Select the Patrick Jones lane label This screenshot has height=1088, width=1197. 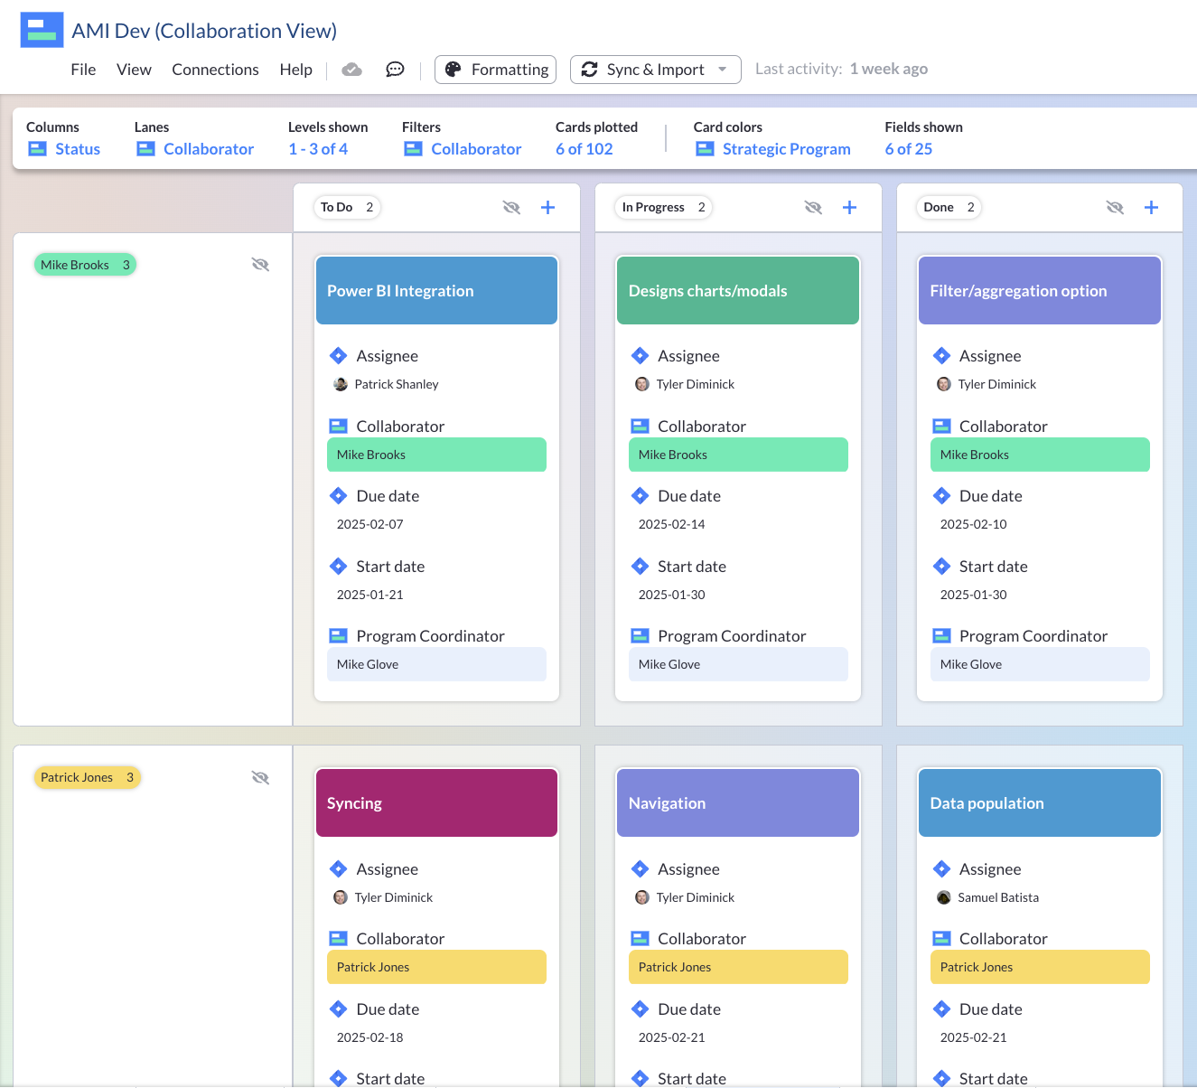[x=87, y=776]
